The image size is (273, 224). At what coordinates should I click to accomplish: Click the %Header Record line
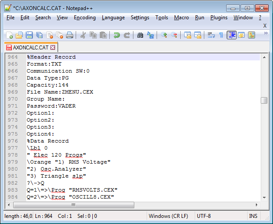coord(51,57)
